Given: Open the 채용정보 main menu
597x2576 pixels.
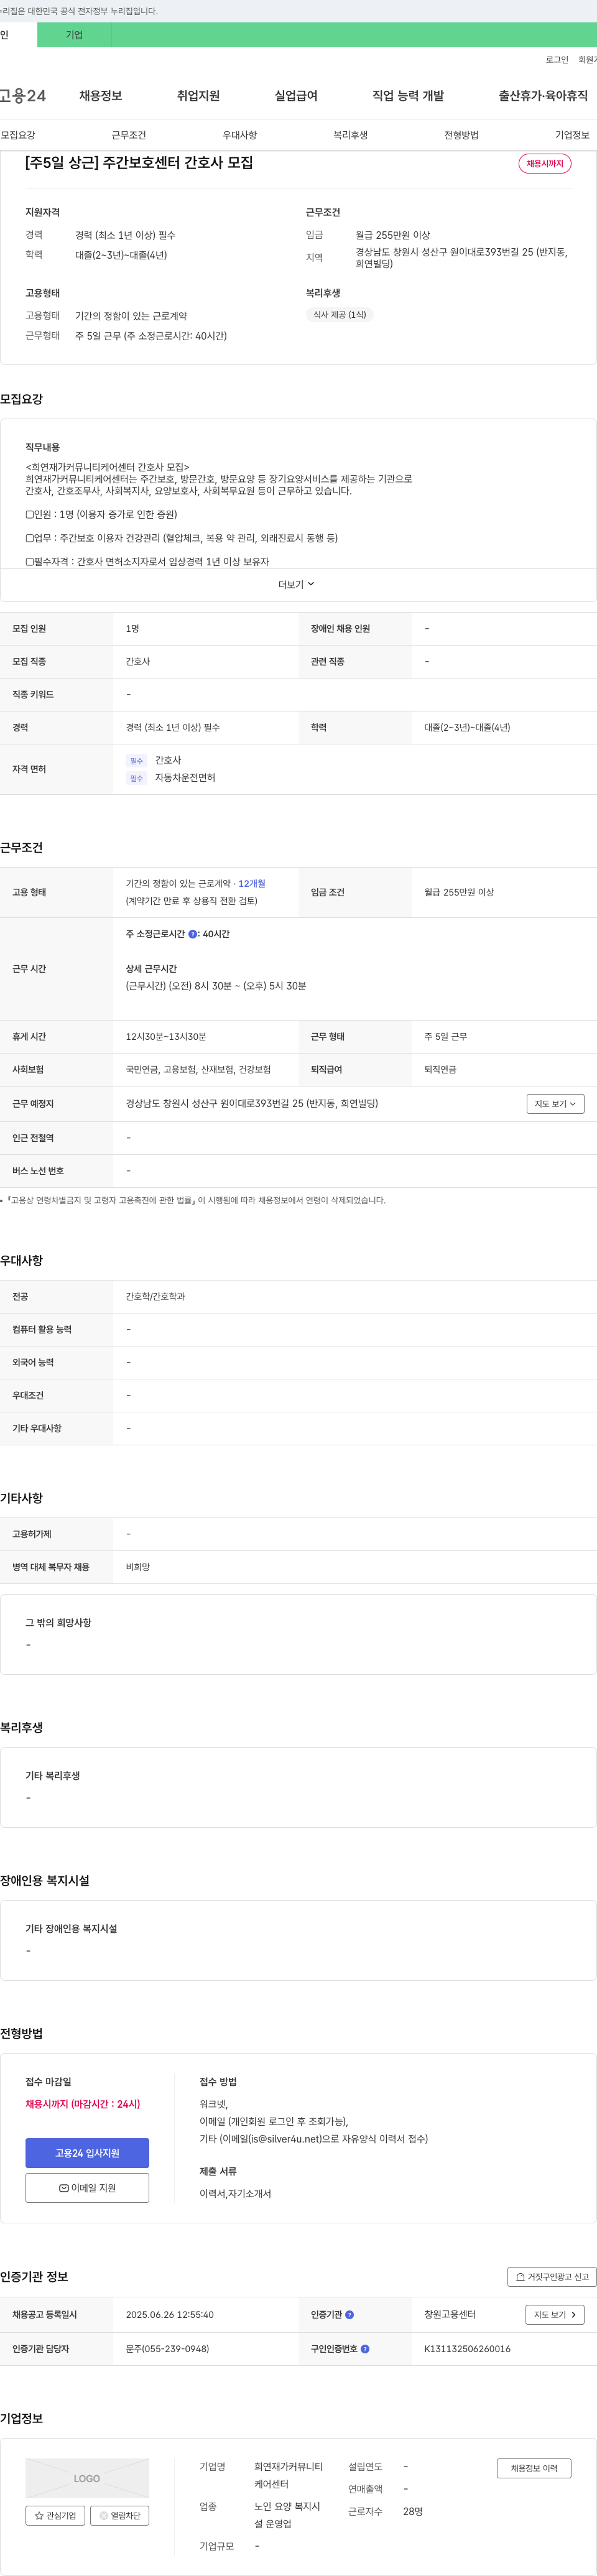Looking at the screenshot, I should pyautogui.click(x=101, y=96).
